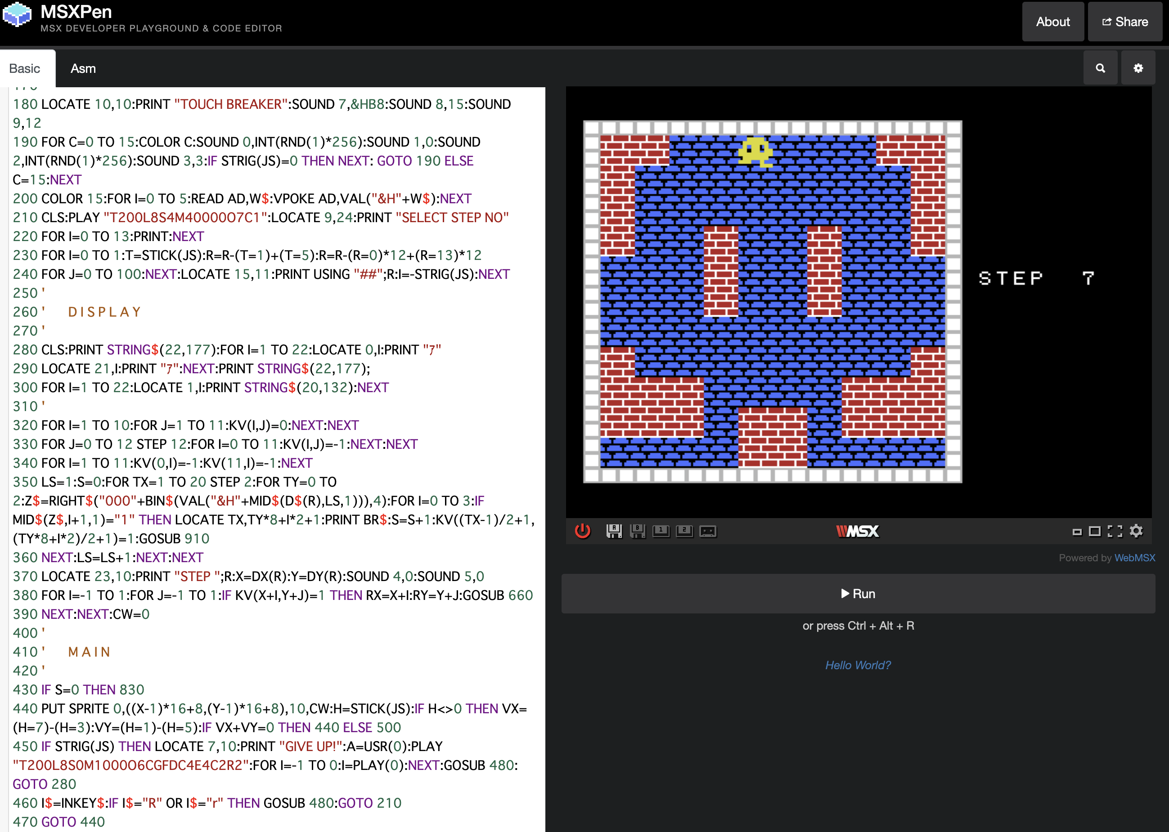Click the MSXPen title text

76,11
